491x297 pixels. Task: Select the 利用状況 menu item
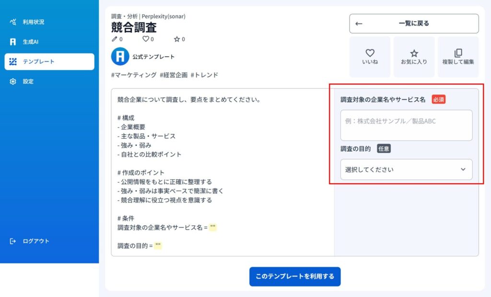pyautogui.click(x=34, y=22)
